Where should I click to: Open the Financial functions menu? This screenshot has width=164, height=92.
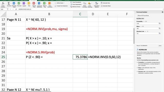[x=19, y=4]
